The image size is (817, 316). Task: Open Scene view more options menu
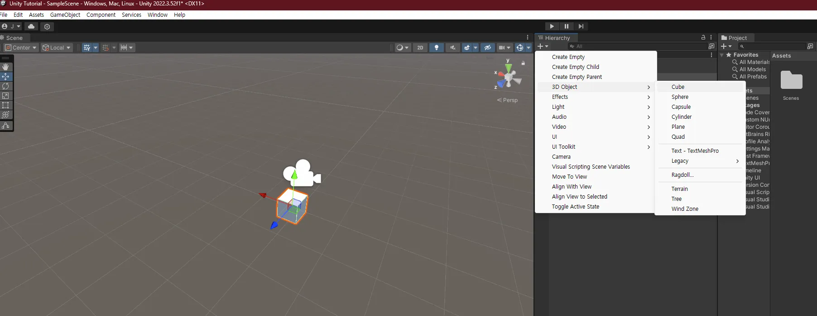tap(528, 38)
